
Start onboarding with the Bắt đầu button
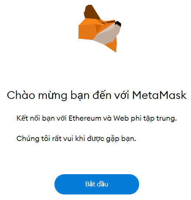pyautogui.click(x=97, y=184)
